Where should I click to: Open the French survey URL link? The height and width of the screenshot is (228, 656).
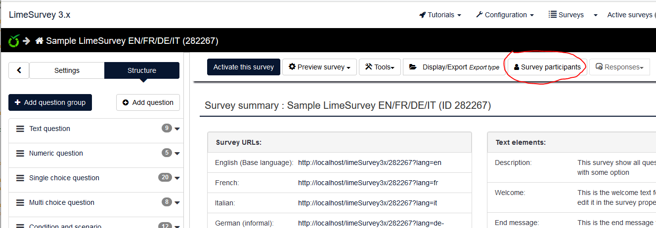[x=368, y=183]
